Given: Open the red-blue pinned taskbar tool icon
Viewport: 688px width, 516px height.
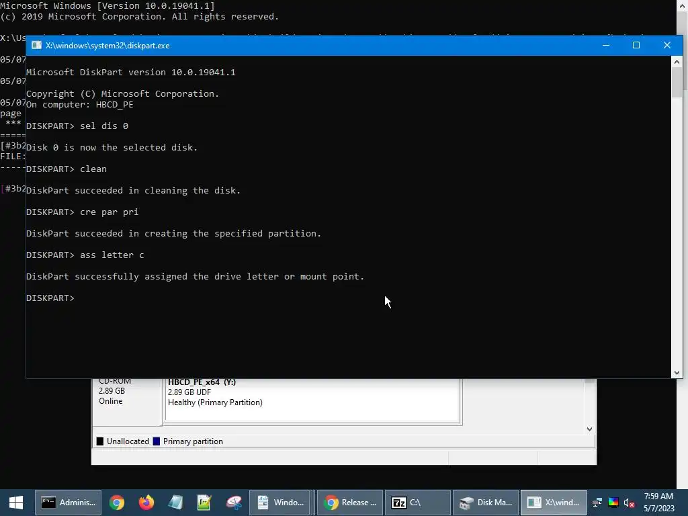Looking at the screenshot, I should [x=233, y=503].
